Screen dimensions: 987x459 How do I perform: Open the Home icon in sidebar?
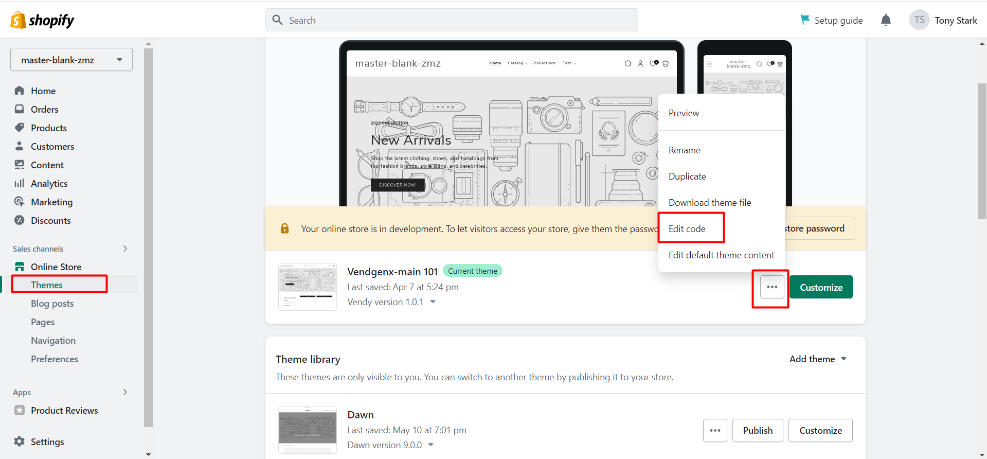point(20,91)
